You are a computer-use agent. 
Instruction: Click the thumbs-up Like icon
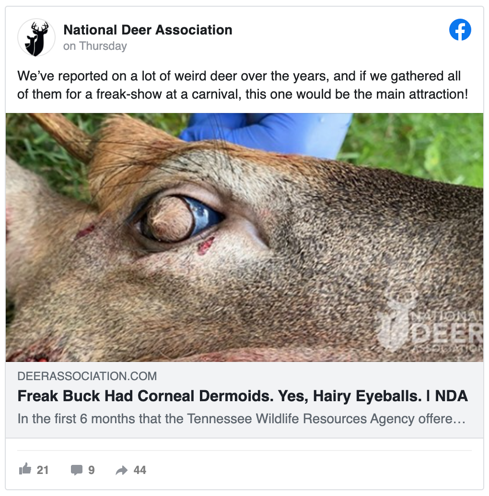[25, 469]
